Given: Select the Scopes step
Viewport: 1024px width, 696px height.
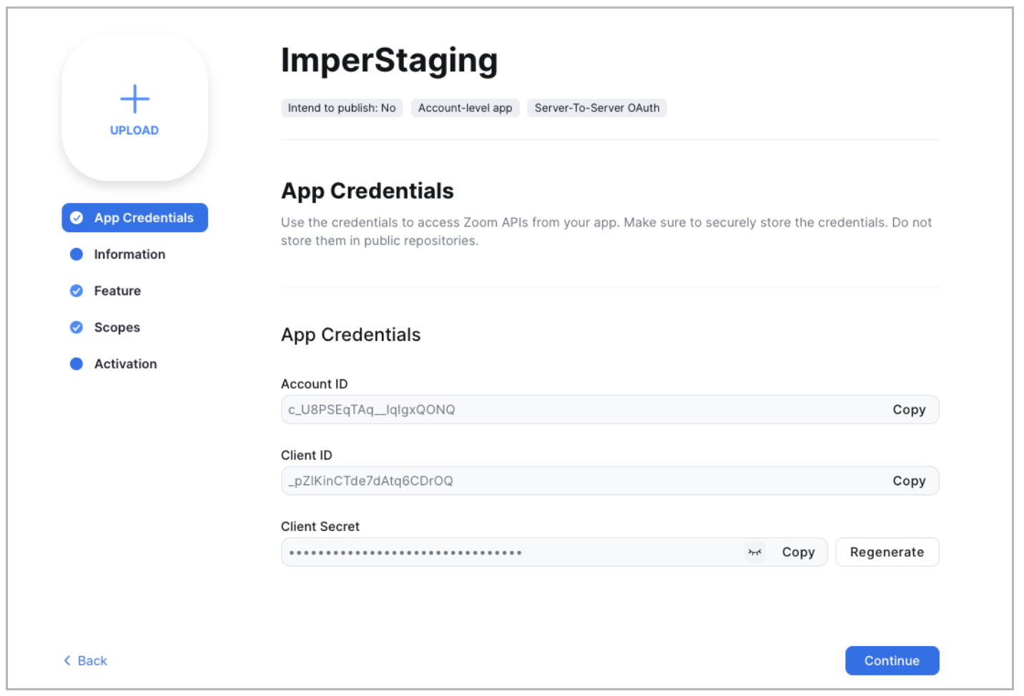Looking at the screenshot, I should (x=117, y=327).
